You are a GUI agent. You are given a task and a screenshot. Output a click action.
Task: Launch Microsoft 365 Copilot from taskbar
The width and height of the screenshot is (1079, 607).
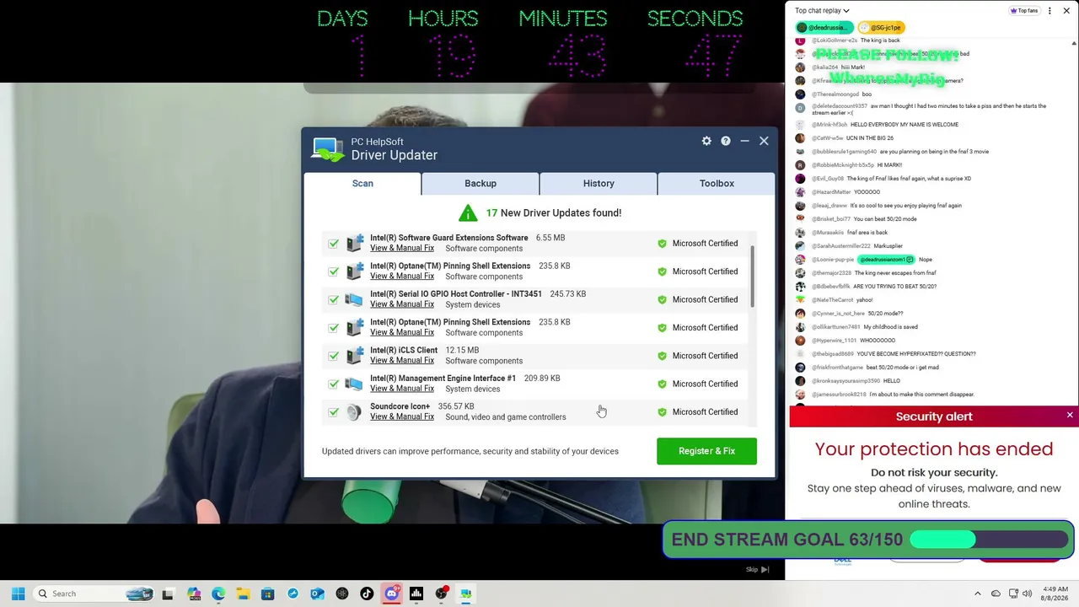(x=194, y=594)
